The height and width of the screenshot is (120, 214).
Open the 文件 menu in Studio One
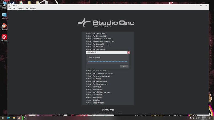(10, 9)
